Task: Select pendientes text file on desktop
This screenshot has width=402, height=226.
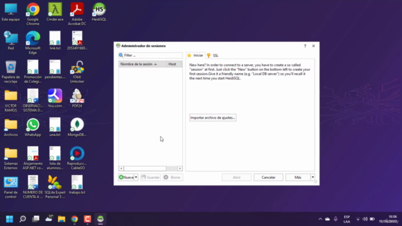Action: (x=55, y=70)
